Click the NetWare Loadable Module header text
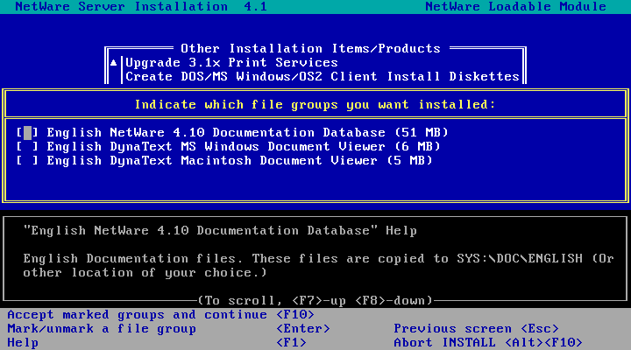 [515, 6]
